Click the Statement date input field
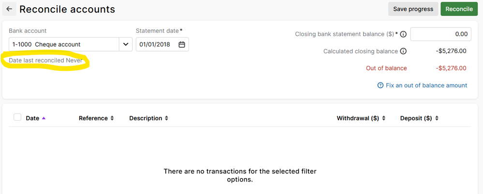The width and height of the screenshot is (483, 194). coord(157,44)
